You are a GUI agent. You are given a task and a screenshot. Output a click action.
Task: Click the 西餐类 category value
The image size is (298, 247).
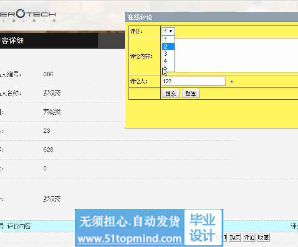52,112
